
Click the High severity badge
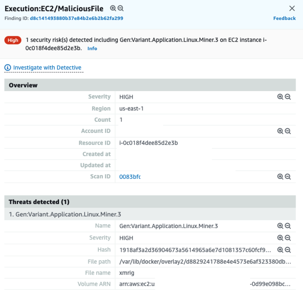(13, 40)
